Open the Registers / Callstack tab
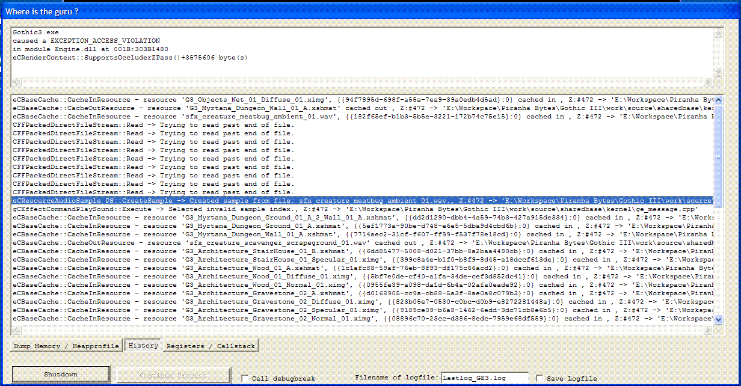This screenshot has width=741, height=386. tap(211, 346)
